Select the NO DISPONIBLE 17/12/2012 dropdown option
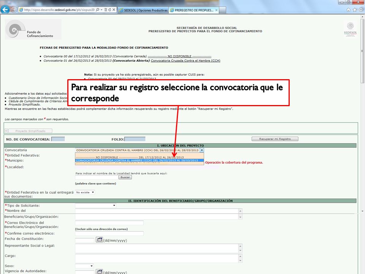The width and height of the screenshot is (365, 274). [140, 157]
